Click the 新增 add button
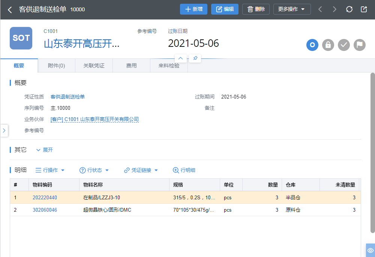375x257 pixels. [x=193, y=9]
